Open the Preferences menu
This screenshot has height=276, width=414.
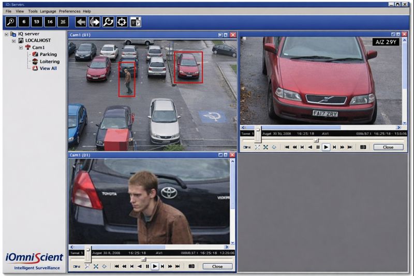point(70,11)
